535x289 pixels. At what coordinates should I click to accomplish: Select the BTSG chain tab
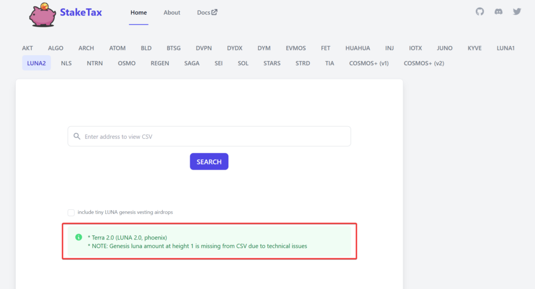173,48
